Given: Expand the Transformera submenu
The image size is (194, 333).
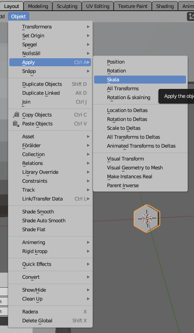Looking at the screenshot, I should 50,27.
